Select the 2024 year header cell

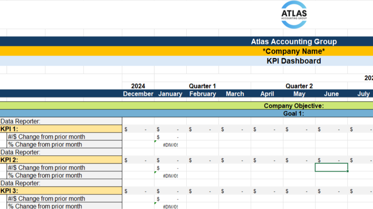pos(138,86)
